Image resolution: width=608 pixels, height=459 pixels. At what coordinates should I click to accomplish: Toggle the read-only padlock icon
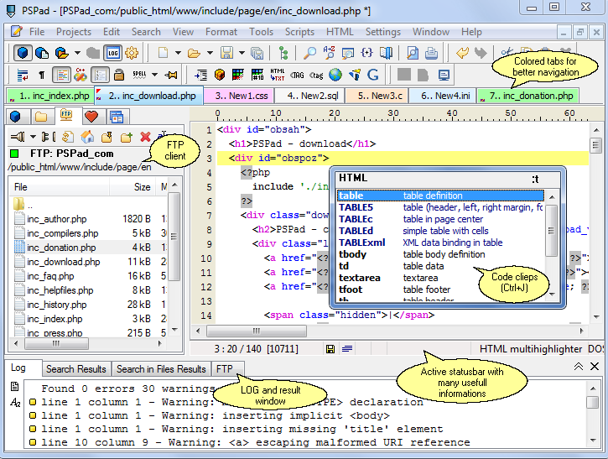119,75
